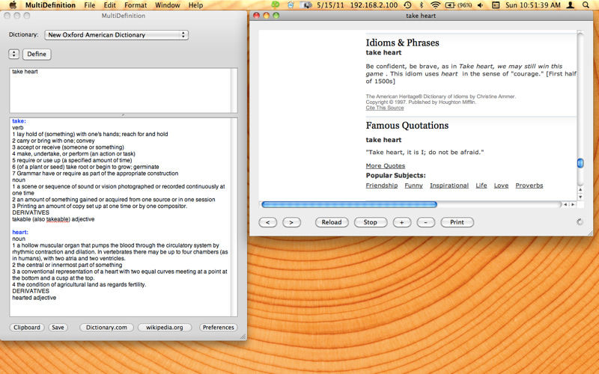Click in the 'take heart' input text area
Viewport: 599px width, 374px height.
[121, 90]
